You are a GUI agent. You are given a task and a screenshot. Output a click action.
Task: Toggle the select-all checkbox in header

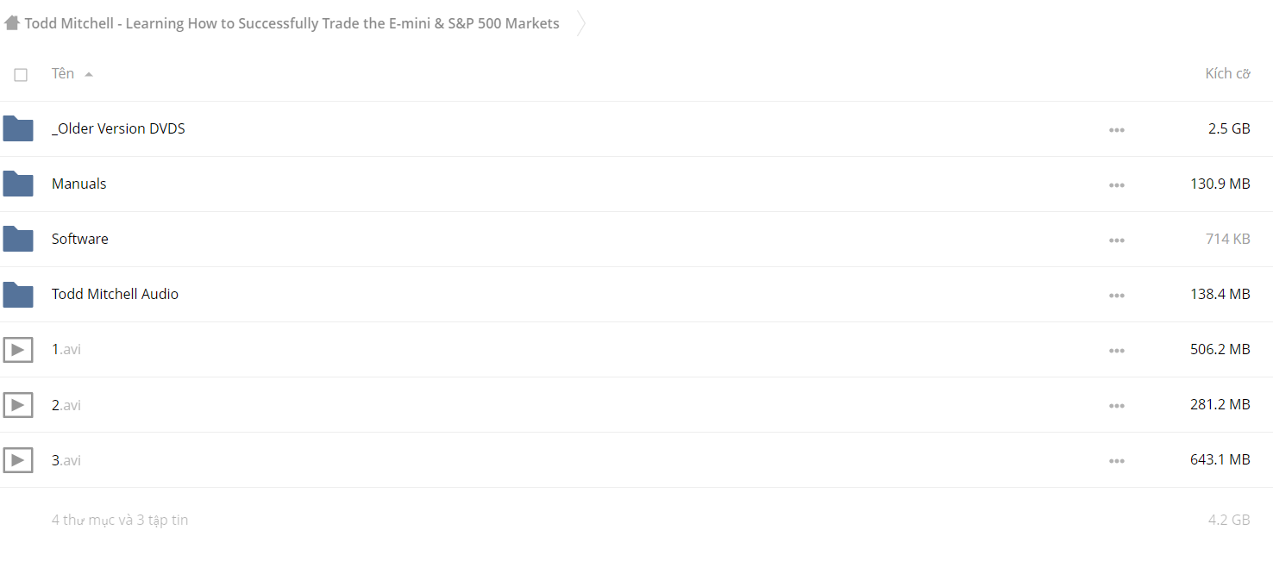pos(21,75)
